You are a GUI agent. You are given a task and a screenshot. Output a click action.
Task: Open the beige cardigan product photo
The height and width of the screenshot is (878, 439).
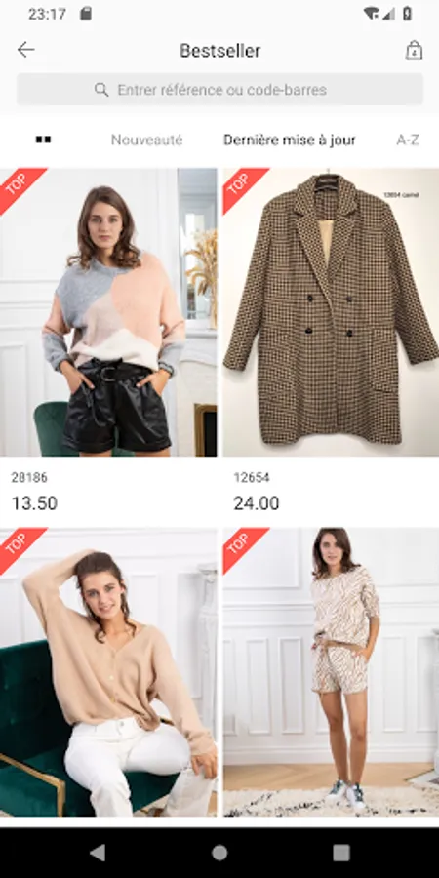108,672
